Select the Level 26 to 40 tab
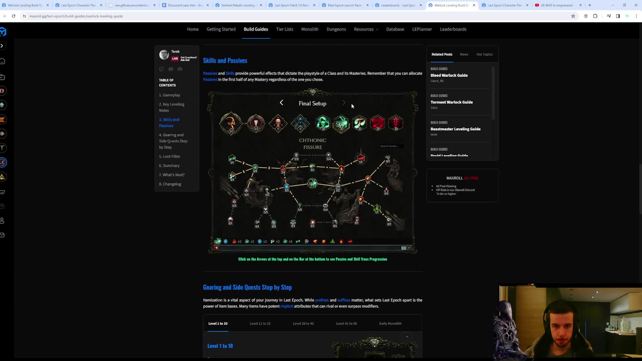 303,324
